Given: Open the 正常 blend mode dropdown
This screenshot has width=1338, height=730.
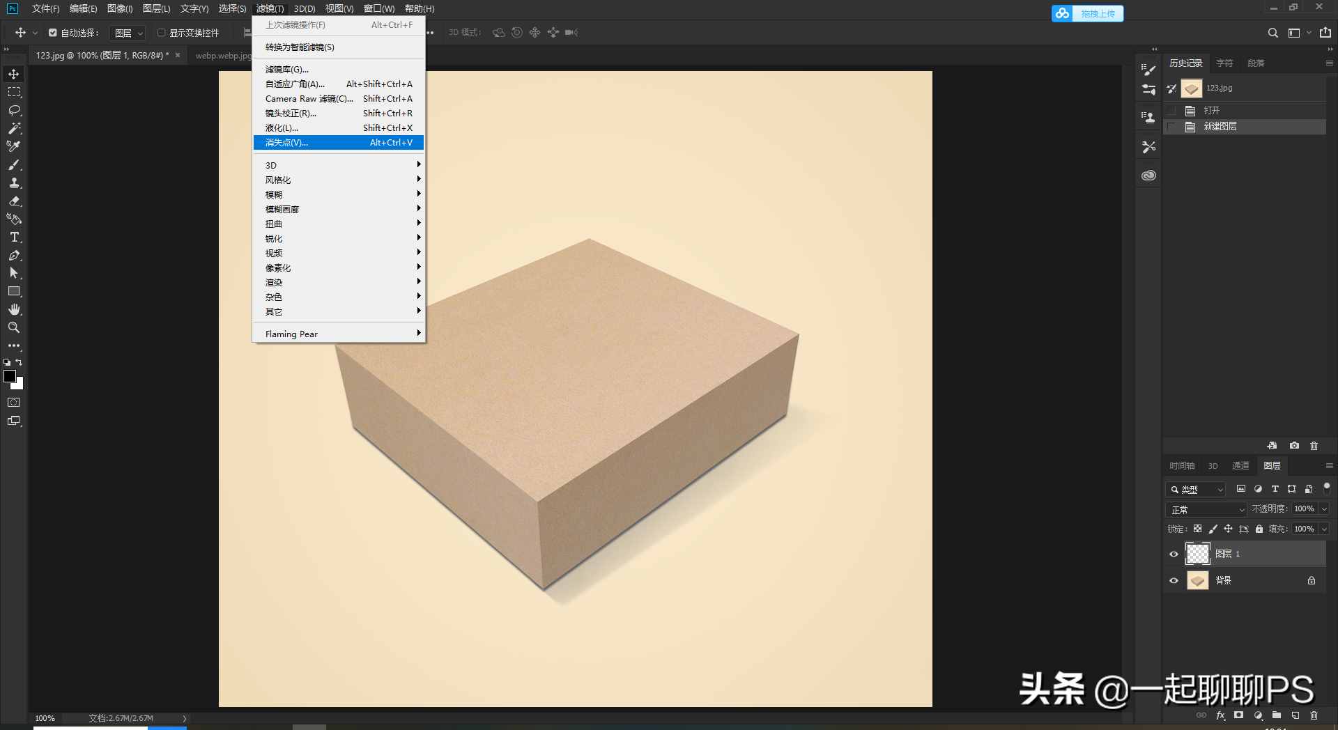Looking at the screenshot, I should pos(1207,510).
